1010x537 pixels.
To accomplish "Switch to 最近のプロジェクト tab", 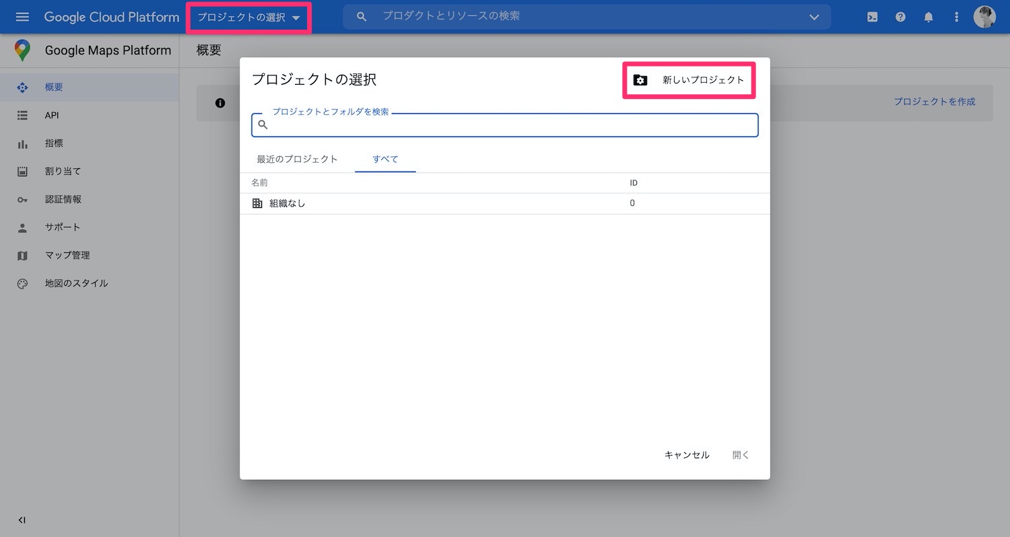I will point(296,159).
